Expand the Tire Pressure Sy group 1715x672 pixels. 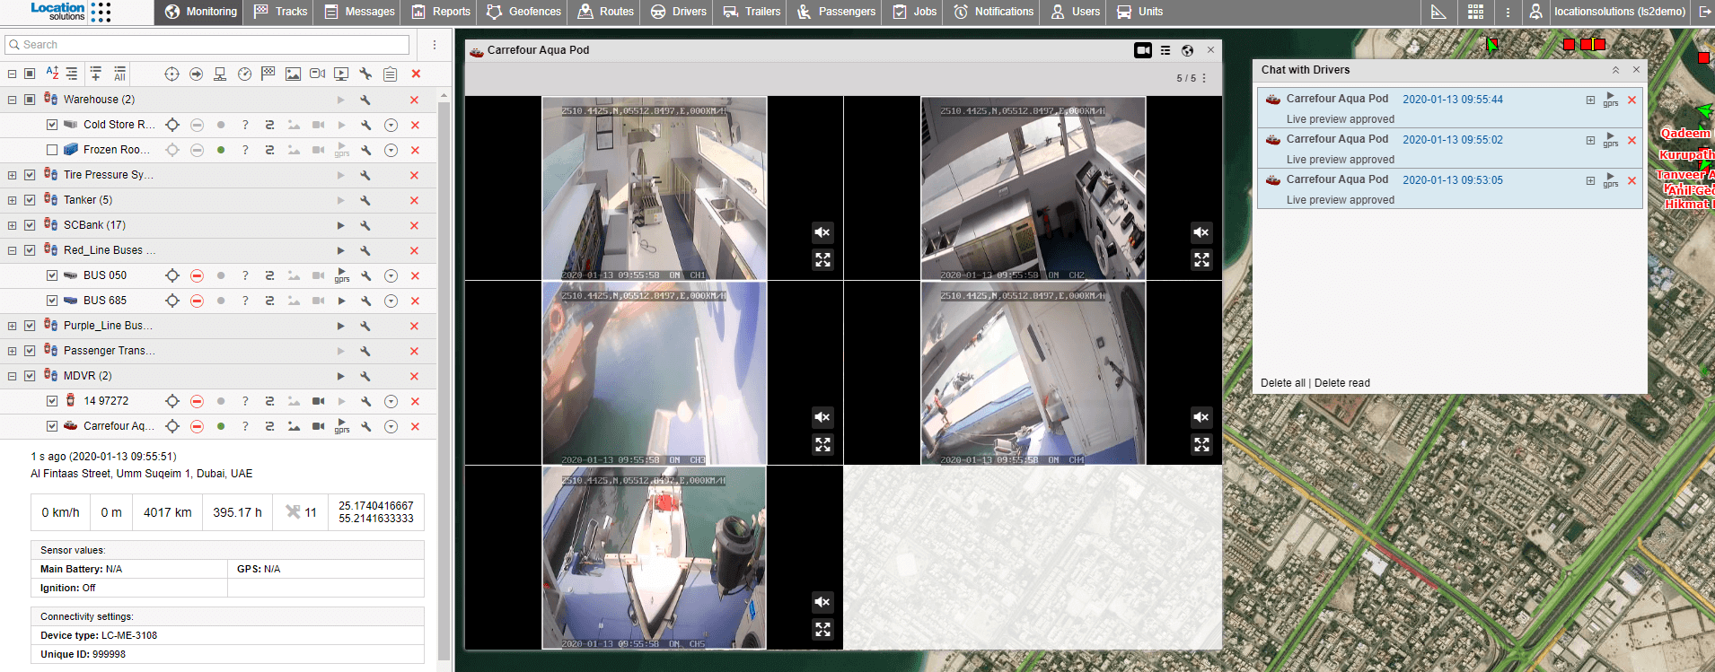(12, 175)
